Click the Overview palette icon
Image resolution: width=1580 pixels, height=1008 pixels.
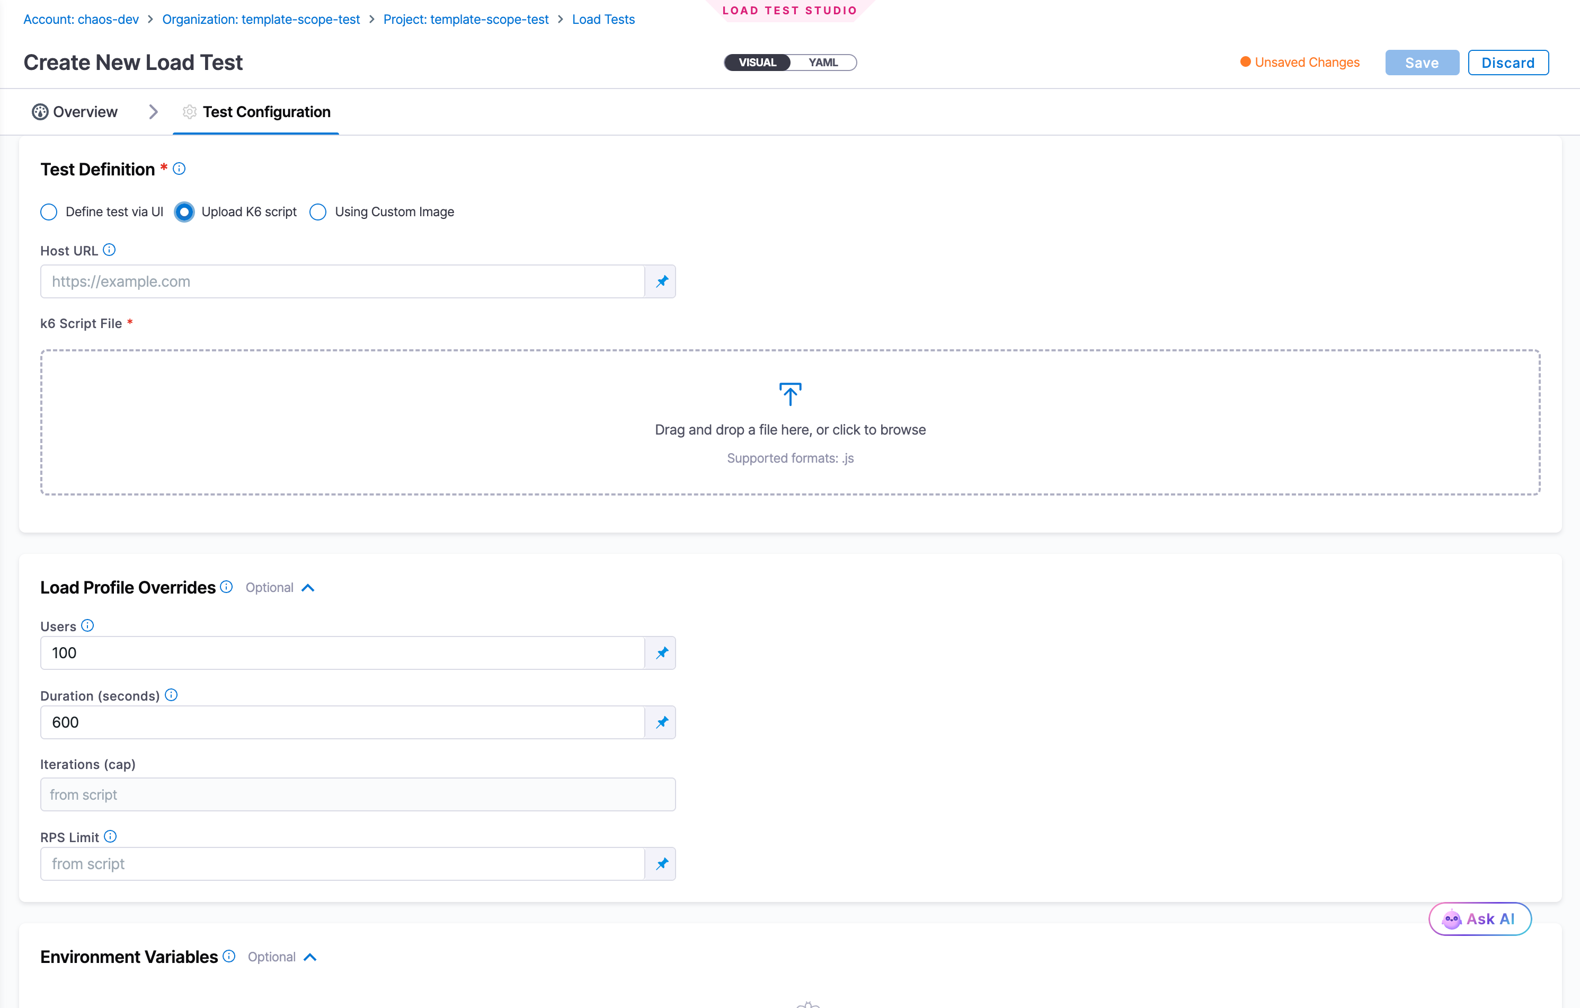(x=40, y=112)
